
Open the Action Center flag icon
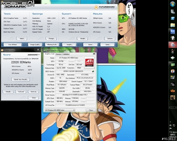tap(171, 129)
